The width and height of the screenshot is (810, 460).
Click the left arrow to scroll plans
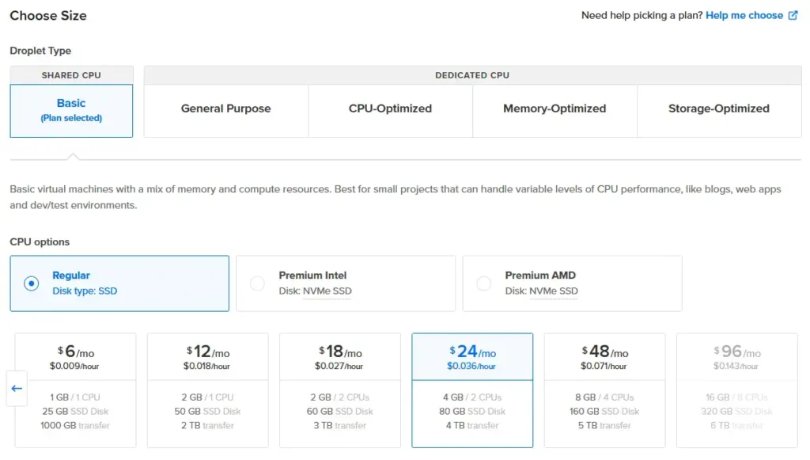(x=17, y=389)
